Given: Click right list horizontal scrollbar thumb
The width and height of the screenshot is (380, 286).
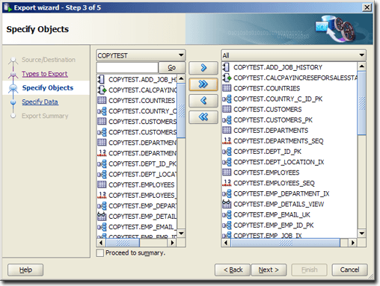Looking at the screenshot, I should [x=286, y=243].
